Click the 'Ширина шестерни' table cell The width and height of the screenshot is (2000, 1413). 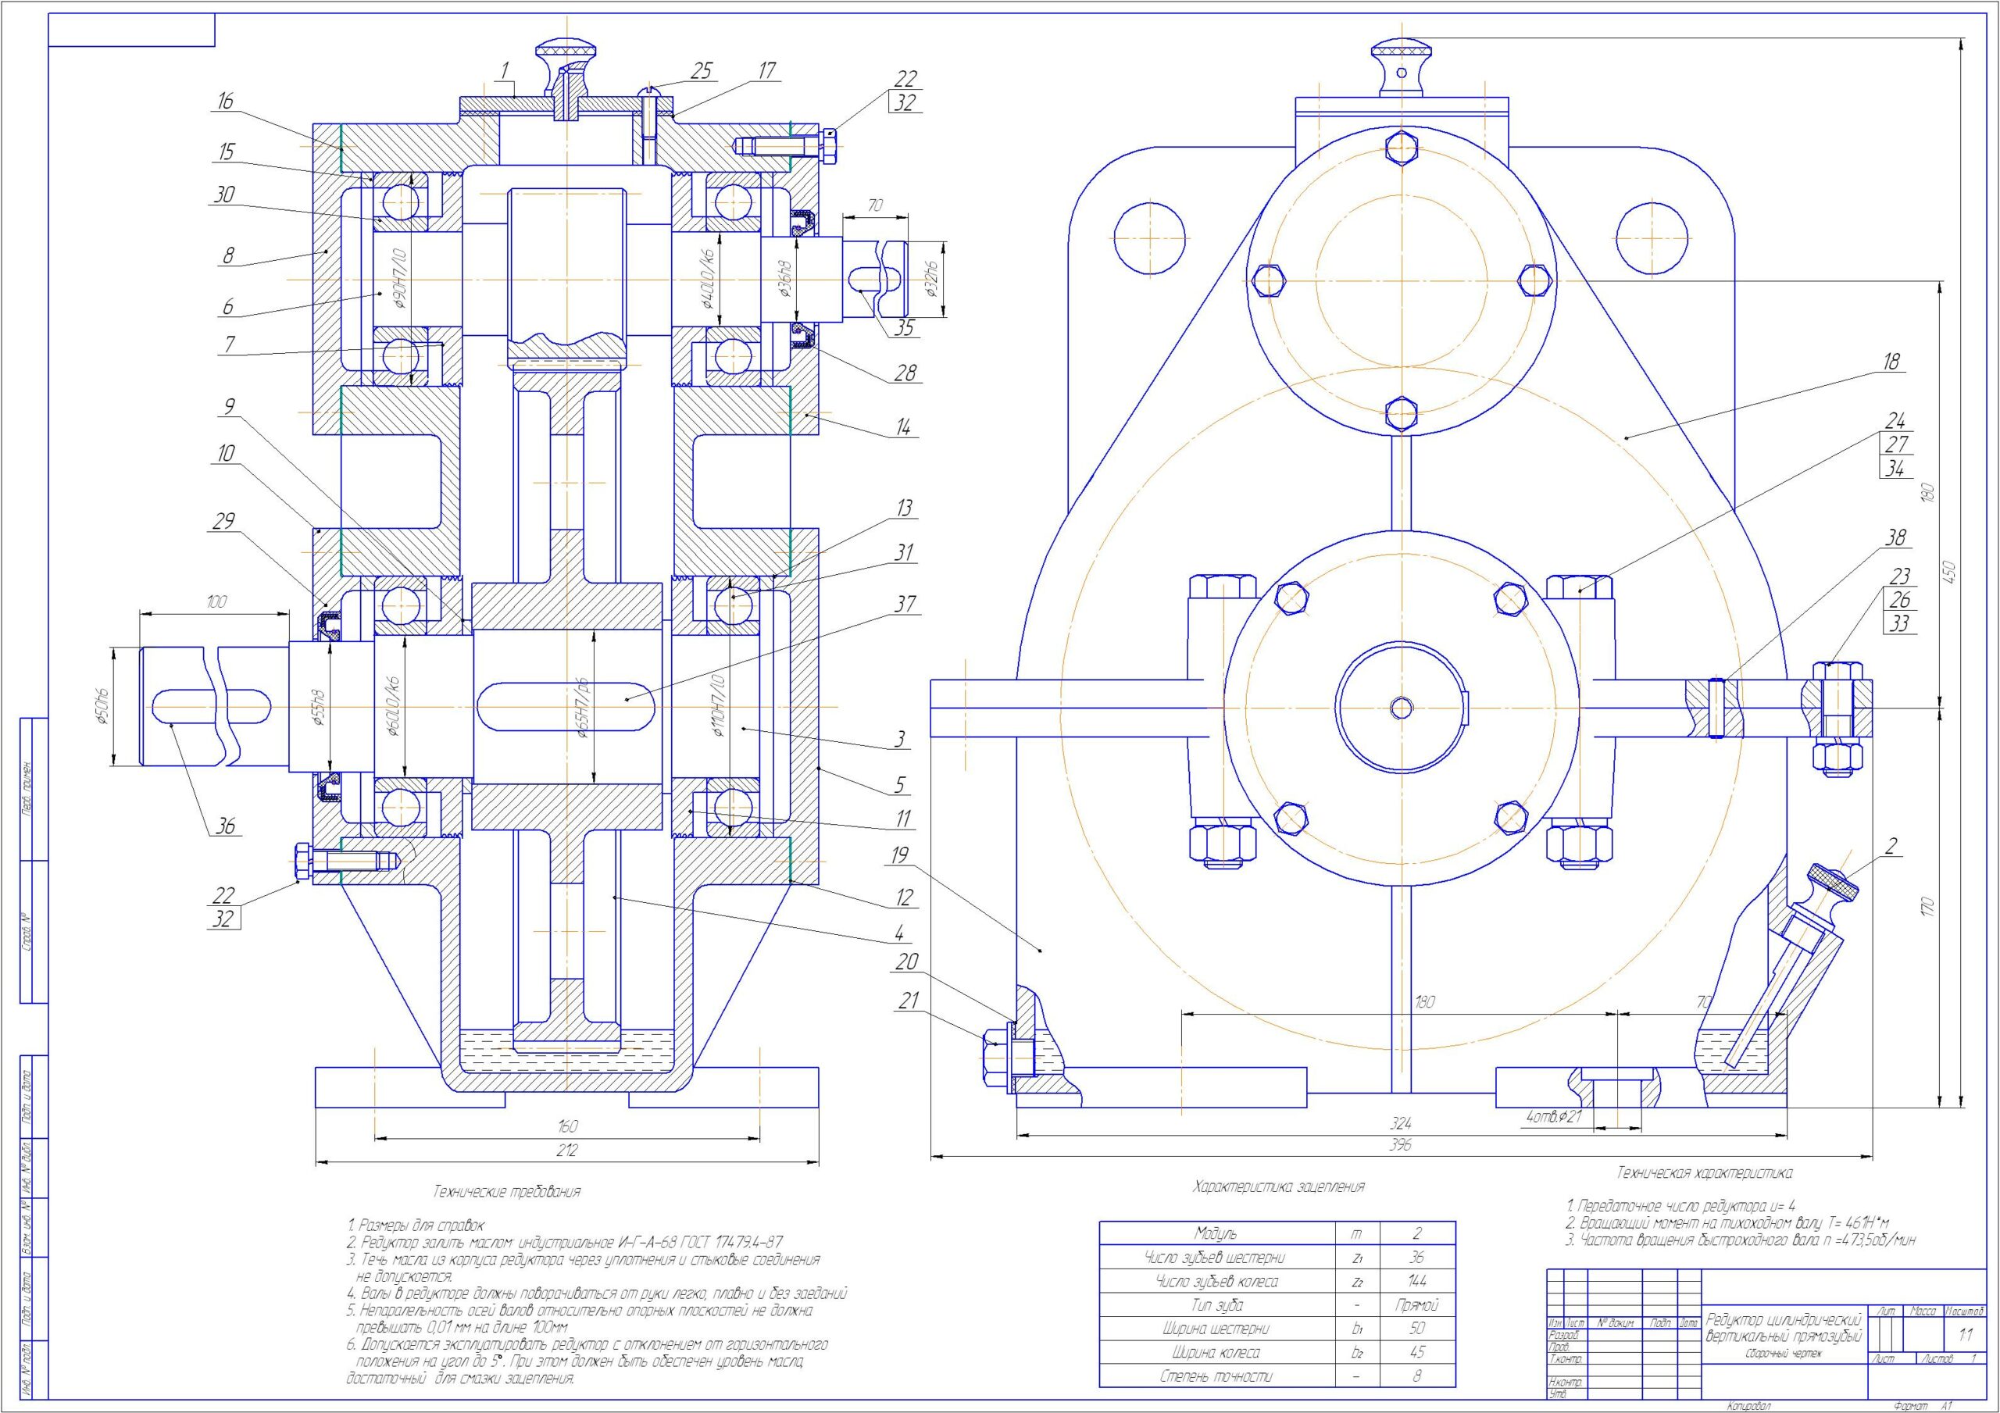1217,1329
